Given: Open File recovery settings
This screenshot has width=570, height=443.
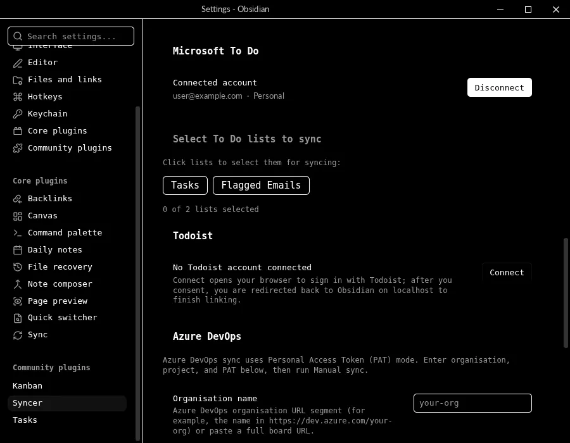Looking at the screenshot, I should (67, 266).
